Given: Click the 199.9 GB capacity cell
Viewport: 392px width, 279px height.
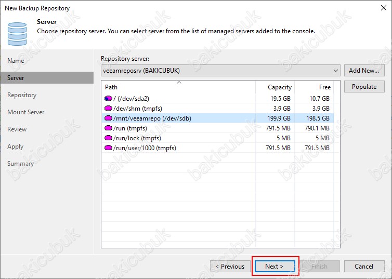Looking at the screenshot, I should coord(275,118).
